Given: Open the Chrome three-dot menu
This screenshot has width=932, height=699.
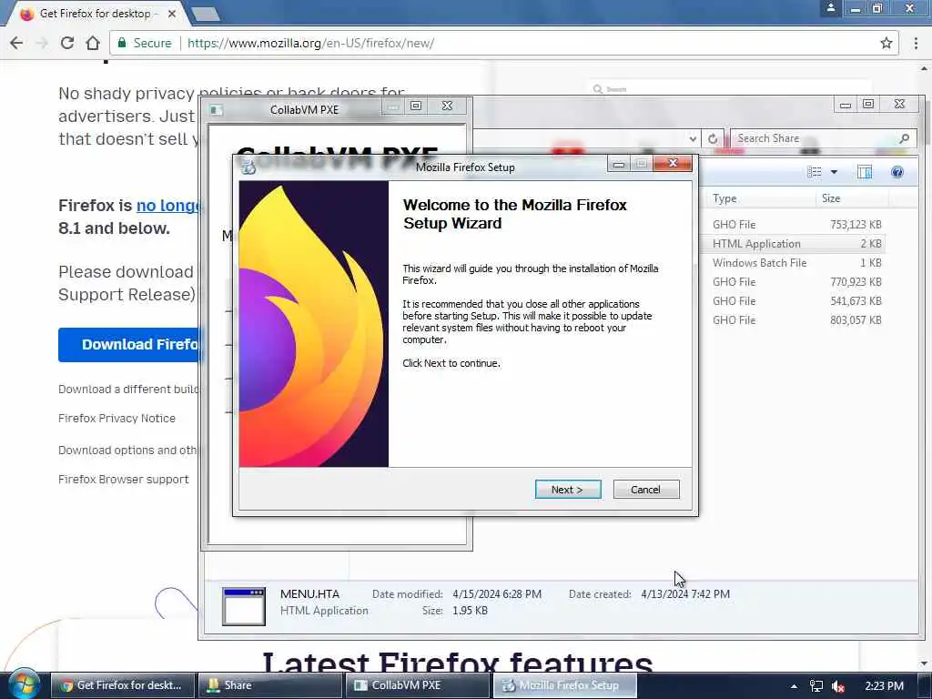Looking at the screenshot, I should [916, 43].
